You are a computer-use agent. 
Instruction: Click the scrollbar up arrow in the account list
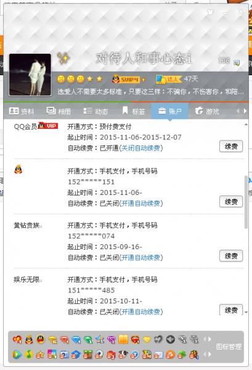[246, 125]
